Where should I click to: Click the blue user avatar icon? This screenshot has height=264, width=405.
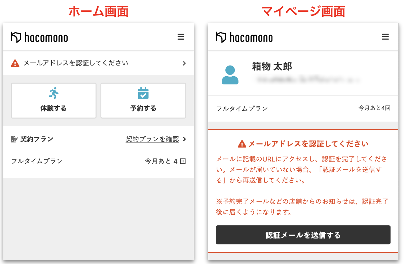[x=230, y=75]
